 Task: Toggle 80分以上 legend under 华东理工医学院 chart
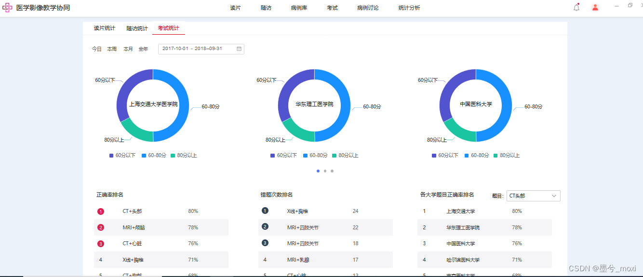point(345,156)
